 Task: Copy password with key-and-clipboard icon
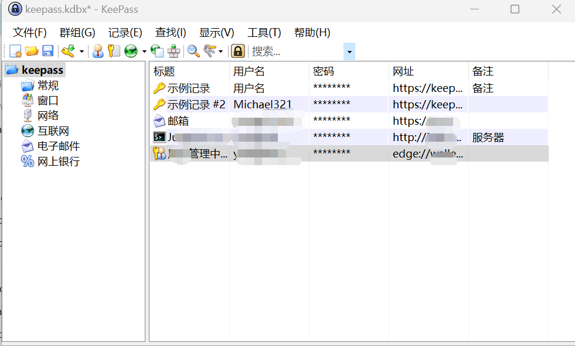pyautogui.click(x=114, y=52)
